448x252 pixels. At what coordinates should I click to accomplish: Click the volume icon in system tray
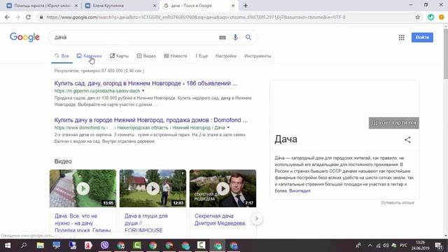[386, 246]
